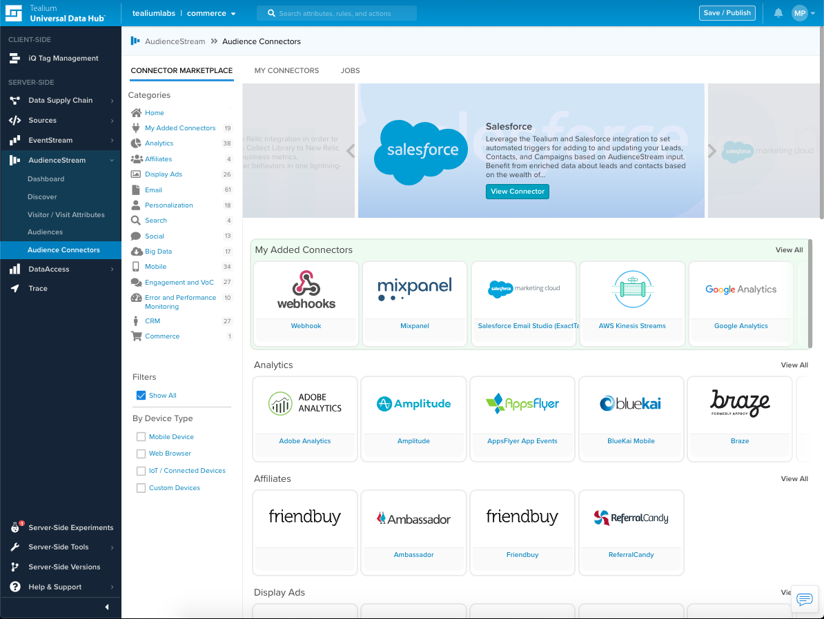The height and width of the screenshot is (619, 824).
Task: Click the search attributes input field
Action: 337,13
